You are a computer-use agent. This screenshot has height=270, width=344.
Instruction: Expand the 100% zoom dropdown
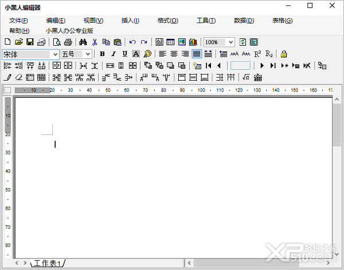(231, 42)
